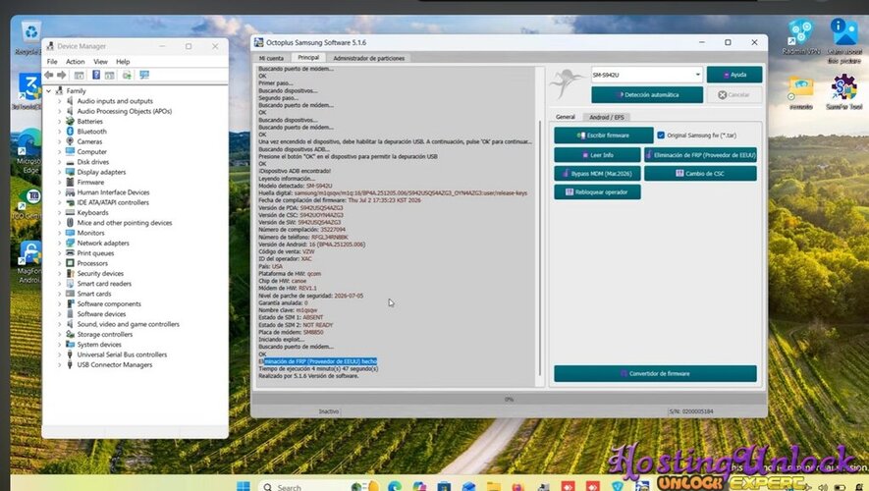The image size is (869, 491).
Task: Click the Cambio de CSC button
Action: pyautogui.click(x=700, y=174)
